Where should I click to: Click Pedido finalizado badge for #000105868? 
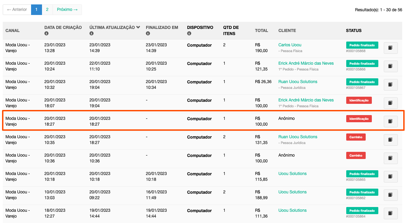[362, 45]
